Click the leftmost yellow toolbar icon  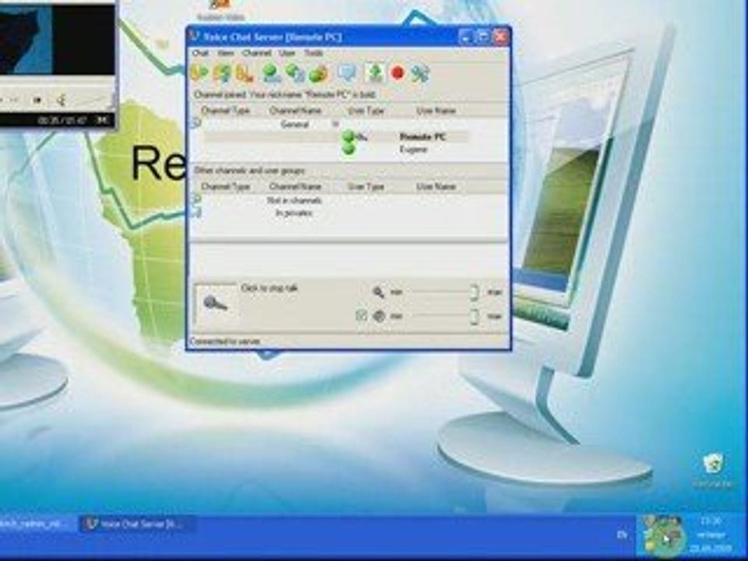tap(199, 73)
